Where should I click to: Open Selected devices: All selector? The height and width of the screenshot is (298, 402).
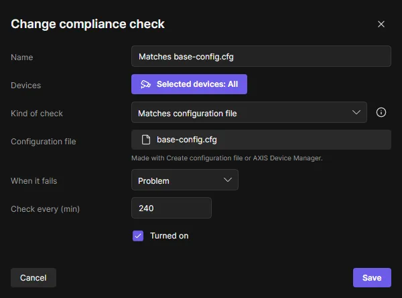point(189,84)
